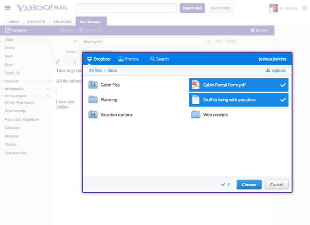Open the Drafts folder

point(9,48)
